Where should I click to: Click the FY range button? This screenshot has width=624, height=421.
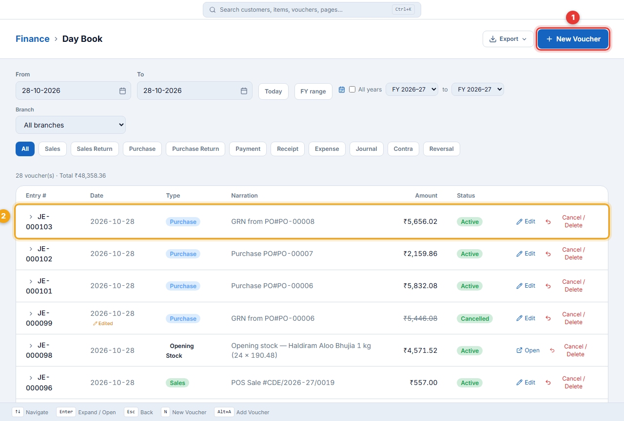pos(313,92)
